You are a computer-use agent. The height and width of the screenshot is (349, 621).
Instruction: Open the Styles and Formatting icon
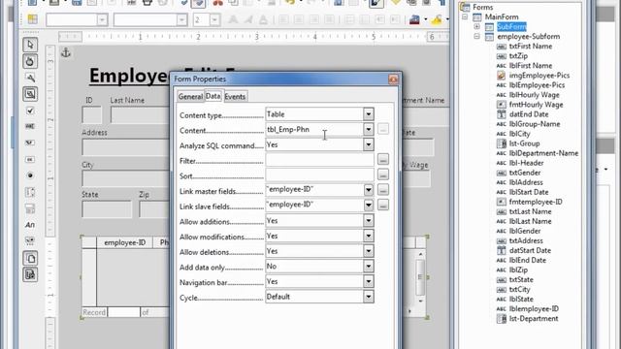click(32, 19)
